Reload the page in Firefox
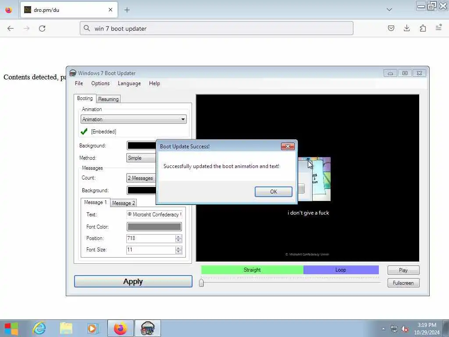This screenshot has height=337, width=449. [43, 29]
